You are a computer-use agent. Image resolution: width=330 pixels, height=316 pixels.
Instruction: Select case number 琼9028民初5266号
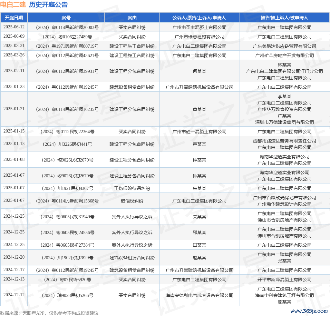tap(67, 295)
